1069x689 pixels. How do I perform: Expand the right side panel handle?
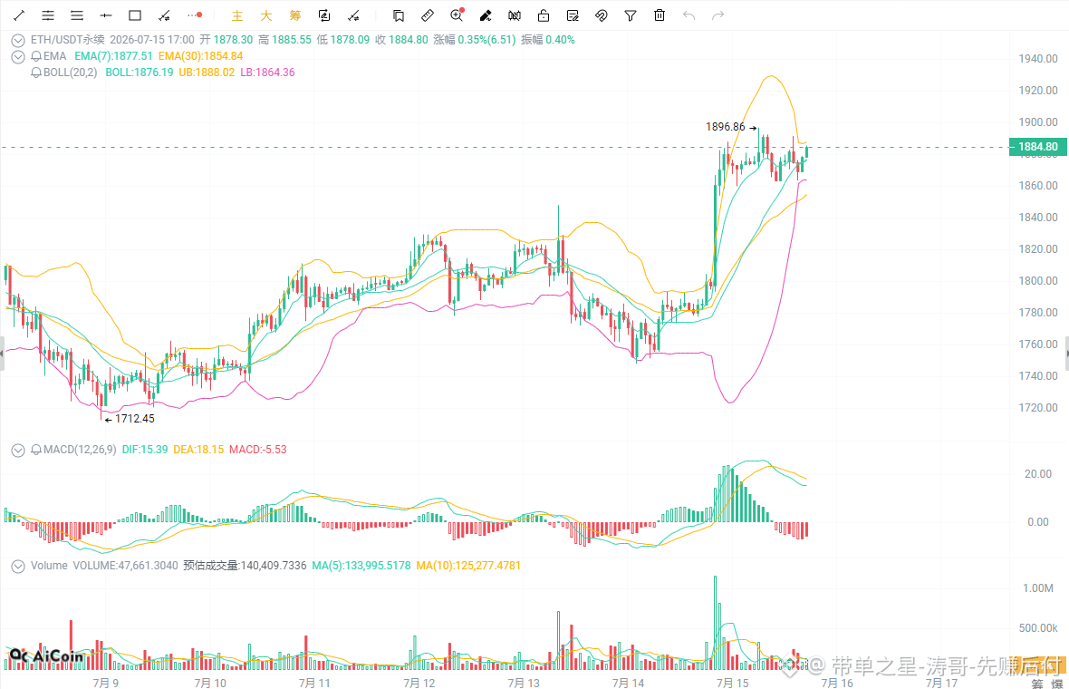click(1066, 354)
